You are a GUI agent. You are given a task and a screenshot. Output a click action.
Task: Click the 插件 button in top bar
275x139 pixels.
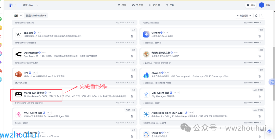coord(251,5)
